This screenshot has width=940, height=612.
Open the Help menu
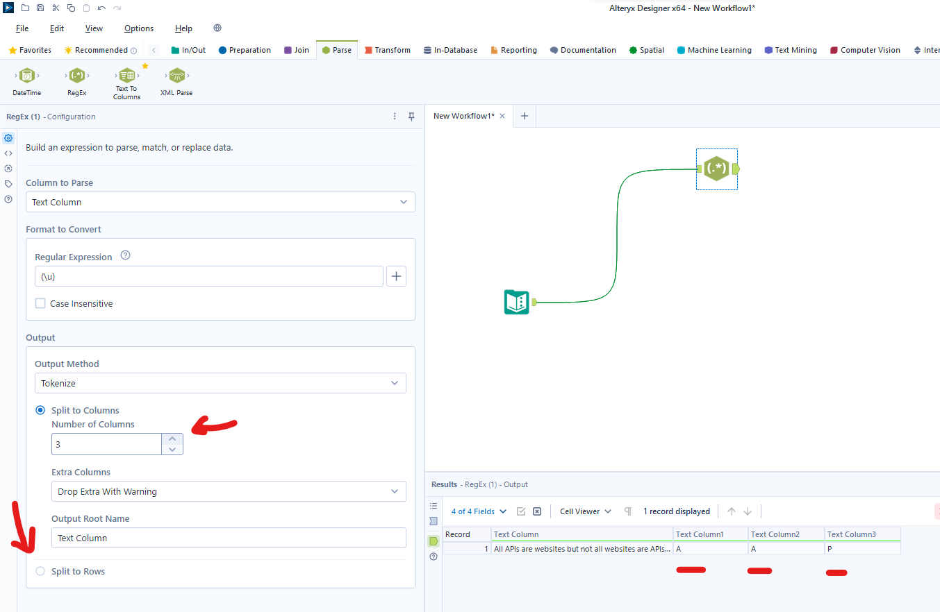pos(183,28)
